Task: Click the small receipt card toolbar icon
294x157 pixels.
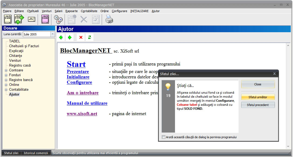Action: (32, 19)
